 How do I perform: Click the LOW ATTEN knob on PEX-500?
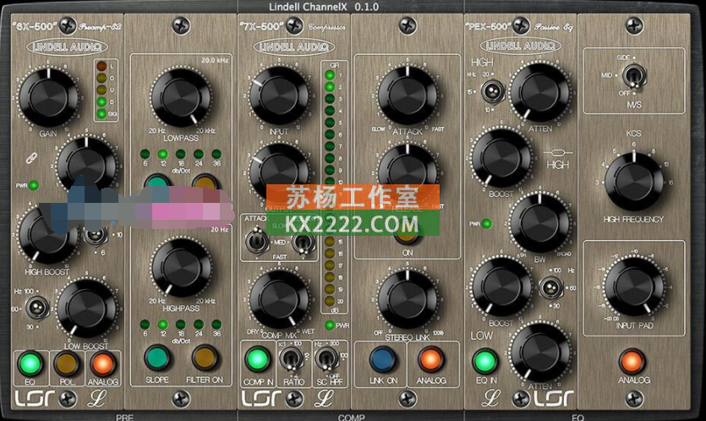tap(539, 353)
